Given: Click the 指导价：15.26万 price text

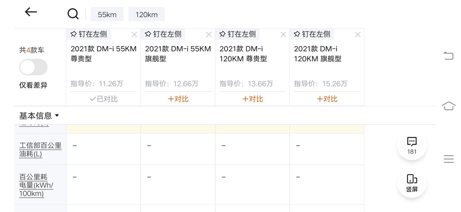Looking at the screenshot, I should point(321,84).
